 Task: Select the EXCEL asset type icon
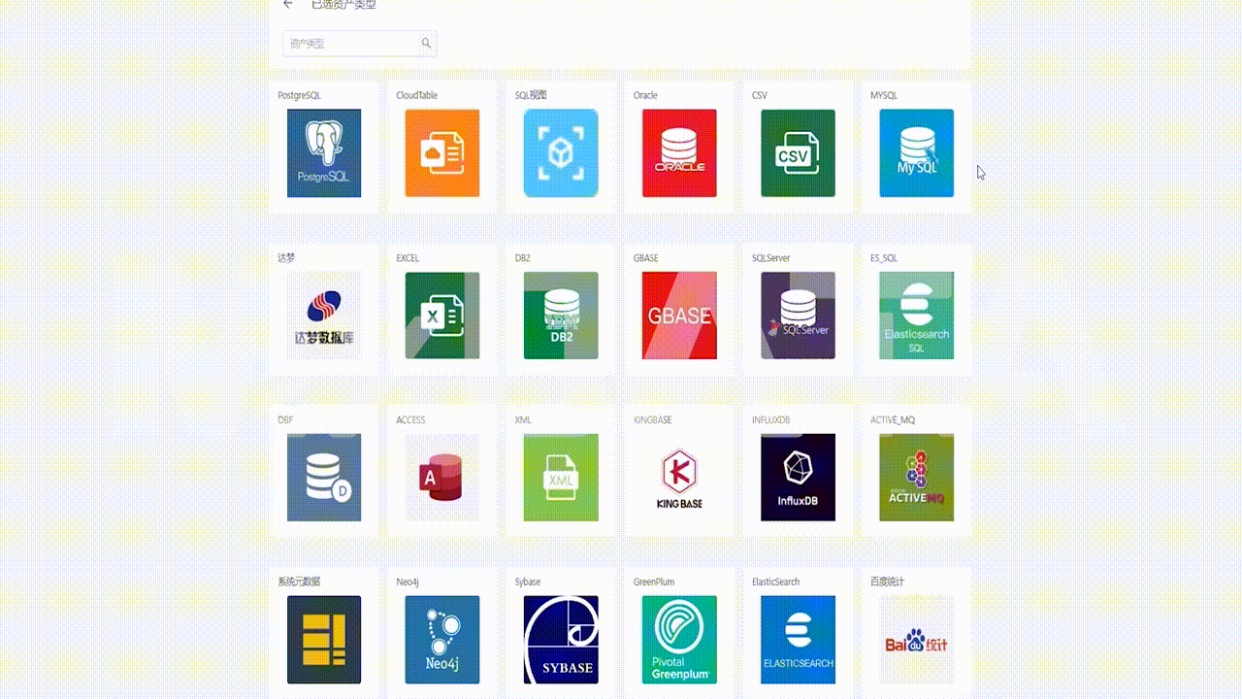[x=442, y=316]
